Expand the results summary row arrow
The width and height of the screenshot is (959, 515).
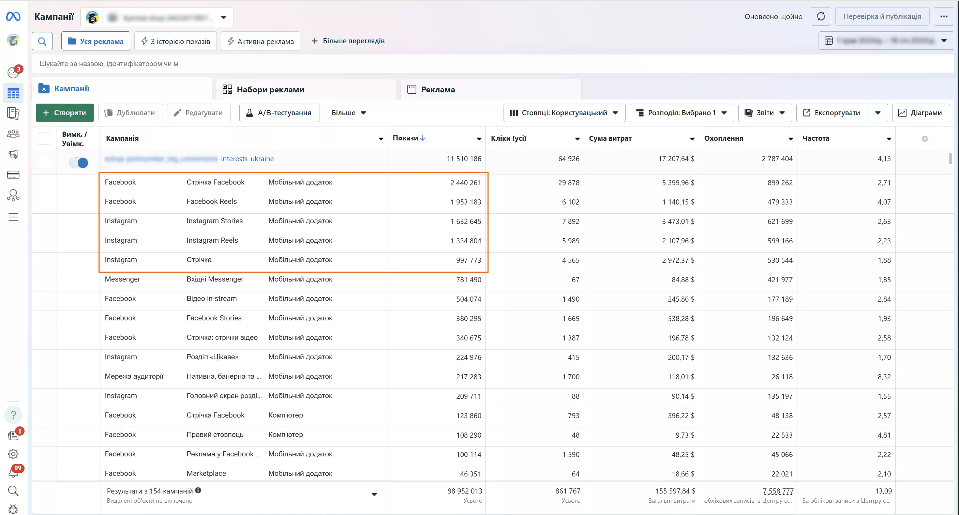pos(374,494)
